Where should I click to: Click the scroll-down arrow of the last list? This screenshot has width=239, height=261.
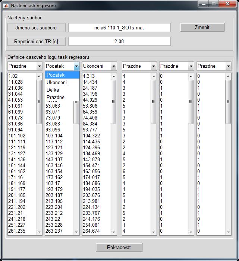(x=228, y=232)
